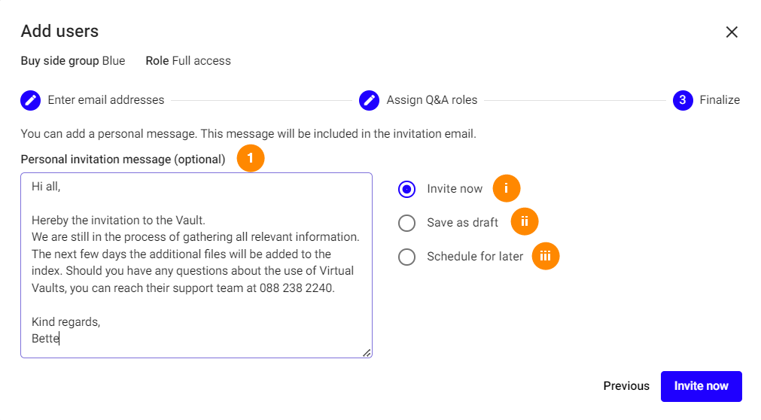Image resolution: width=761 pixels, height=420 pixels.
Task: Open the Assign Q&A roles step
Action: coord(431,100)
